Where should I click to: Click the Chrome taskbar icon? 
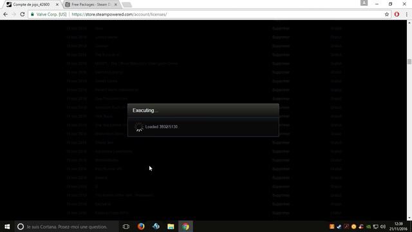tap(186, 226)
